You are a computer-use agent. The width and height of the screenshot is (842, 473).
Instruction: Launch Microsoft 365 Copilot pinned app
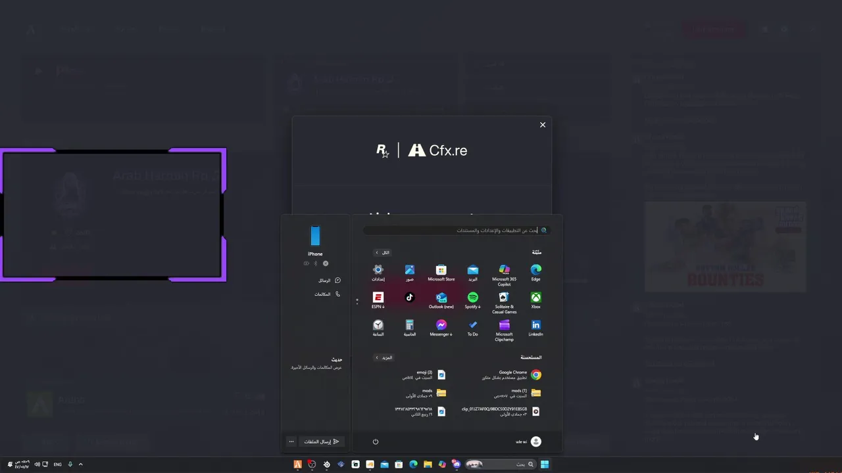(x=504, y=275)
